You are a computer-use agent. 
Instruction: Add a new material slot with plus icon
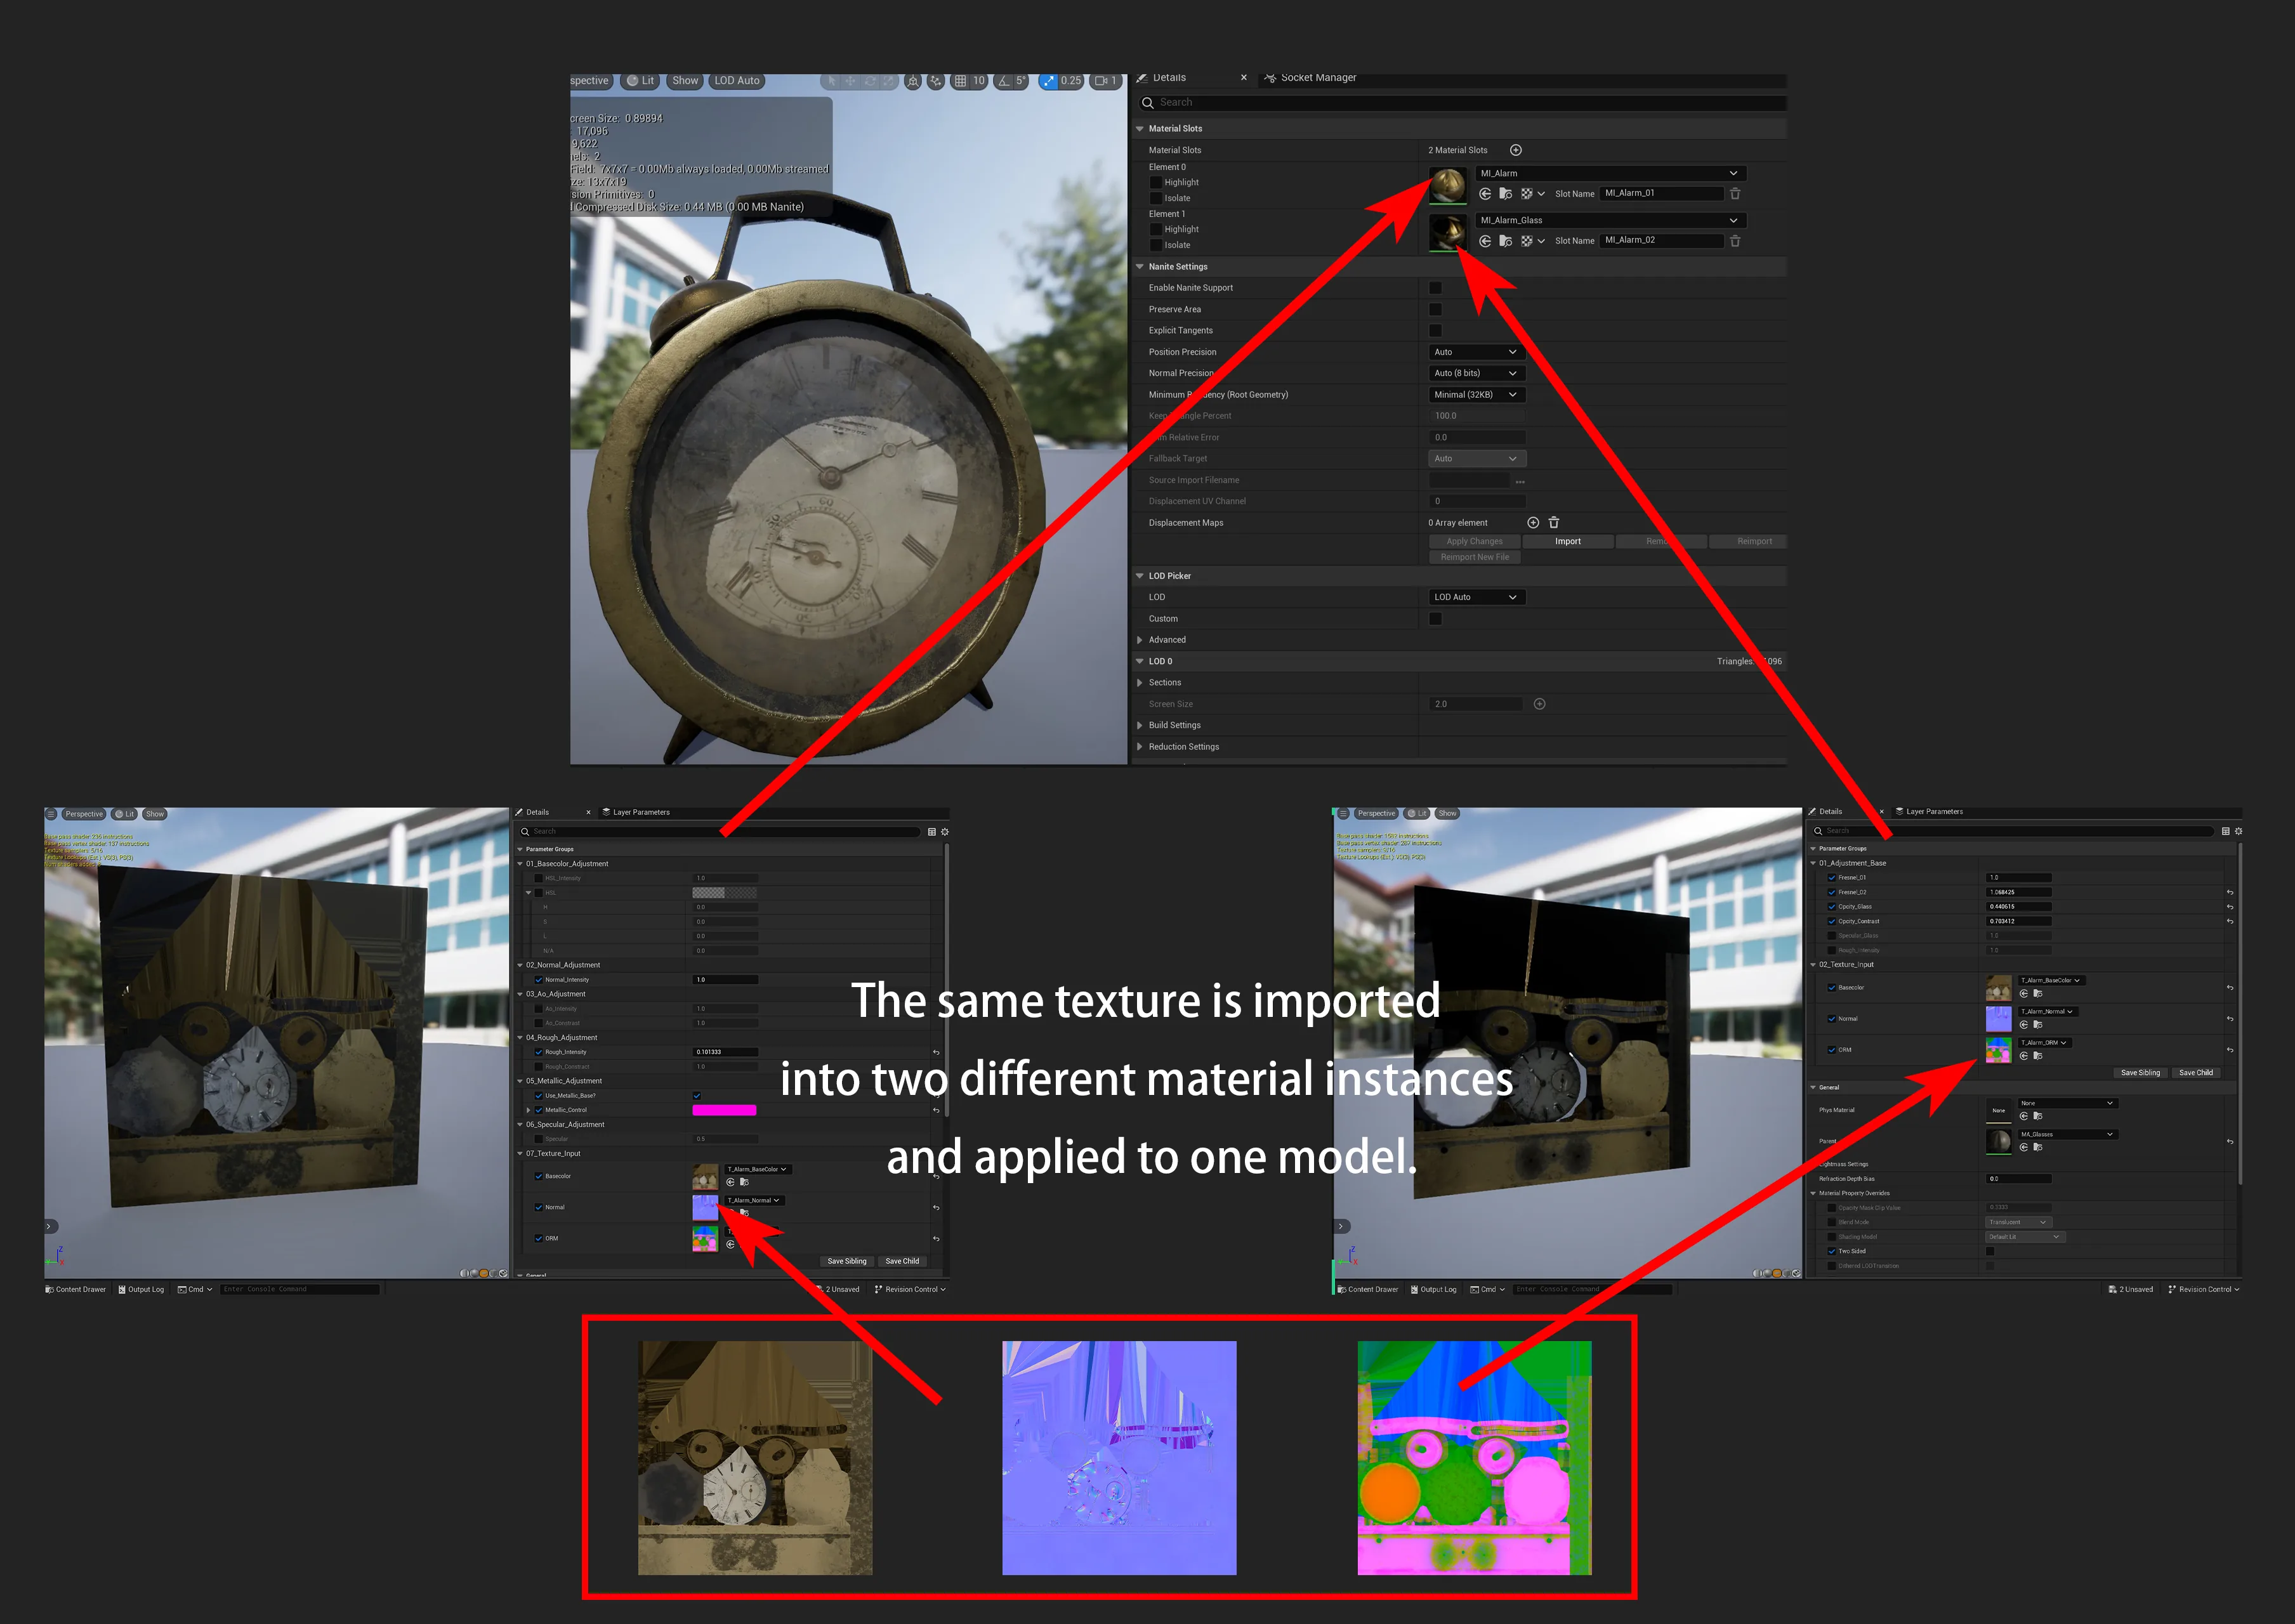tap(1515, 150)
